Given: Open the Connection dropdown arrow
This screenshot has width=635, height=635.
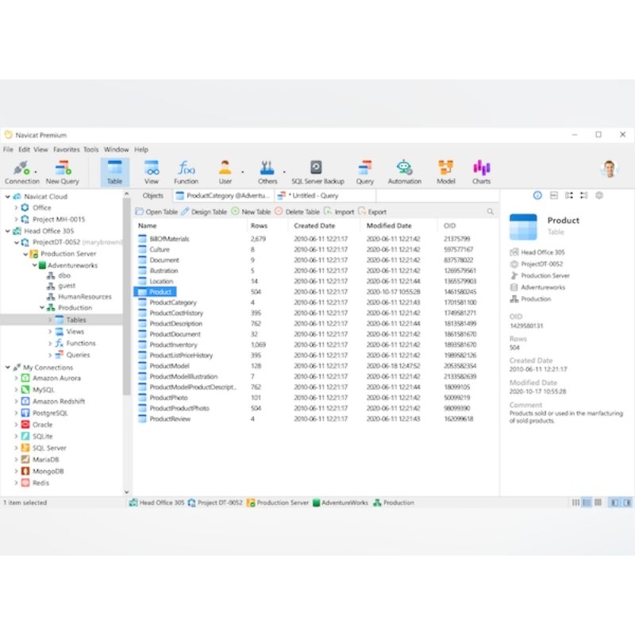Looking at the screenshot, I should pyautogui.click(x=36, y=172).
